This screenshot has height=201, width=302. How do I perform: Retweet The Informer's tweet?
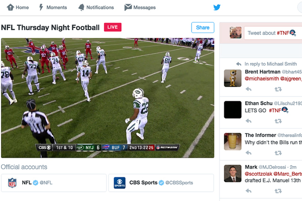(x=278, y=153)
